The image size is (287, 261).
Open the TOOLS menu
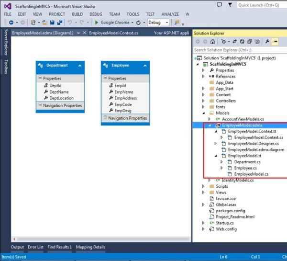pyautogui.click(x=133, y=14)
